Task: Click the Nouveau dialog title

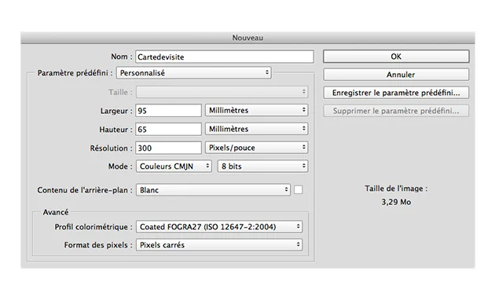Action: coord(247,38)
